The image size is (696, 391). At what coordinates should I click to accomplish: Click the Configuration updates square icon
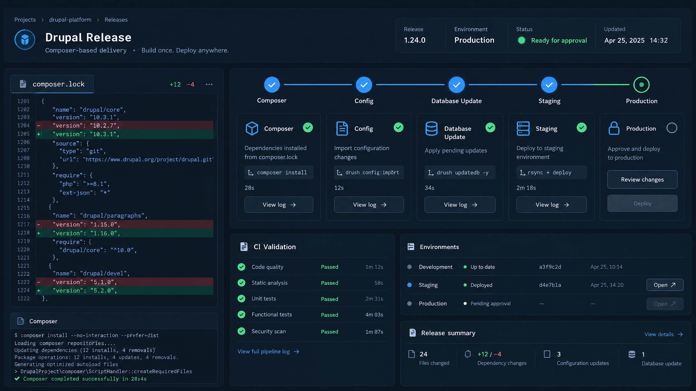547,354
